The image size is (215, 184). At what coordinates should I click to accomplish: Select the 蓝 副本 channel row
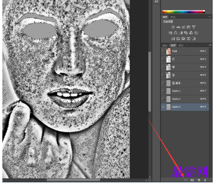pos(185,83)
